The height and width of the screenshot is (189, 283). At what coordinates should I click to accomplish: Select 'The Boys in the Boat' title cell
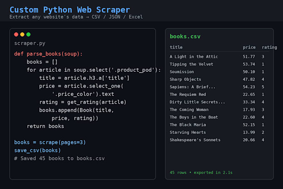(194, 117)
